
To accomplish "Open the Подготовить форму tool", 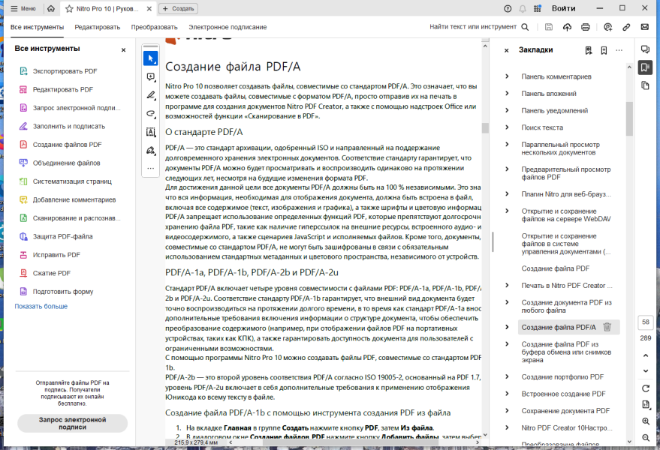I will [x=56, y=292].
